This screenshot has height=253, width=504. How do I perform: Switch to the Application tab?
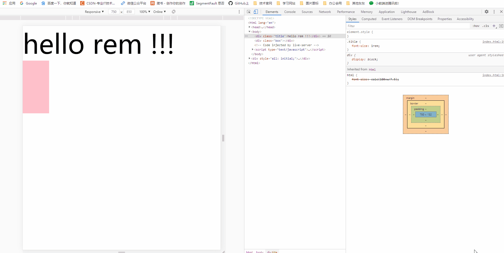click(x=387, y=12)
